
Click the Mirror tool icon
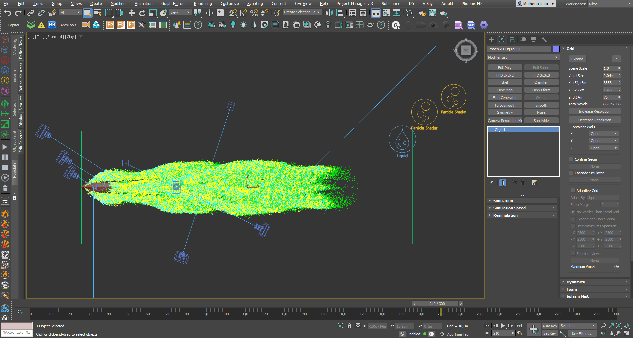(x=329, y=13)
